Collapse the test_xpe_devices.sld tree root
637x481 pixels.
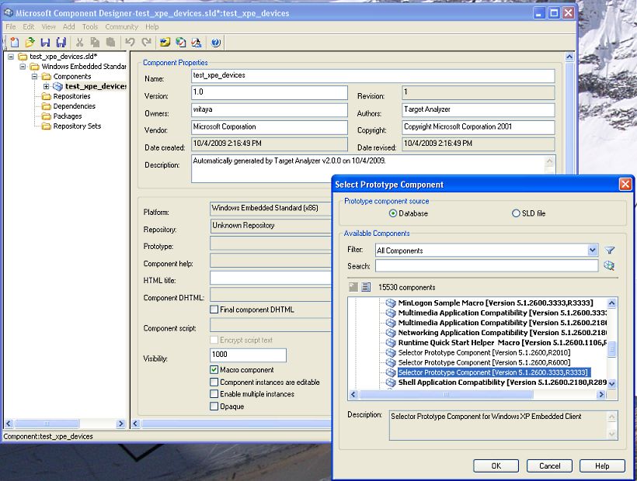tap(11, 57)
